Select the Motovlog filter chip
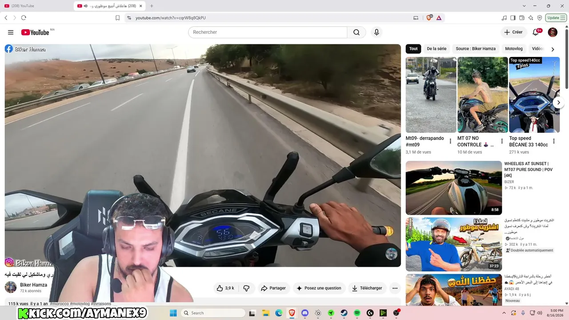 [x=514, y=49]
